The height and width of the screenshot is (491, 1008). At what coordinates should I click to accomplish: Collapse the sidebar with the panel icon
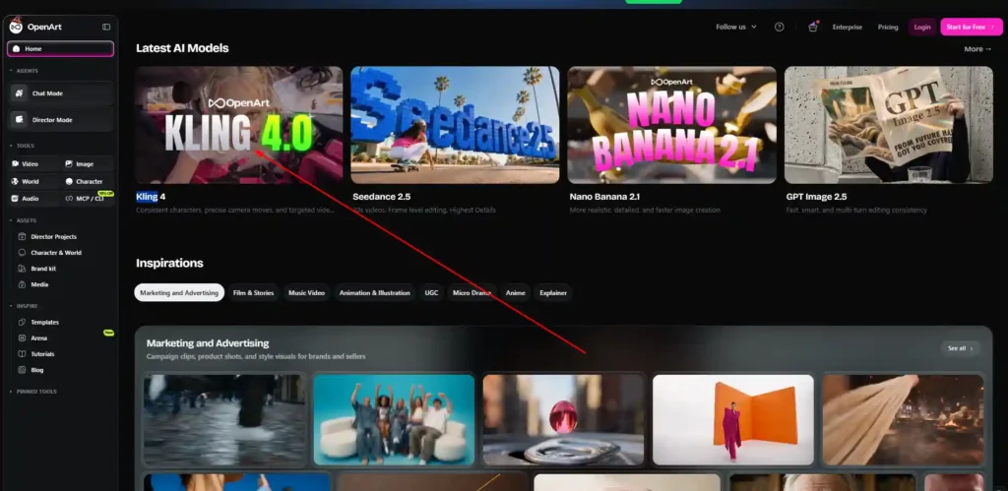point(106,27)
